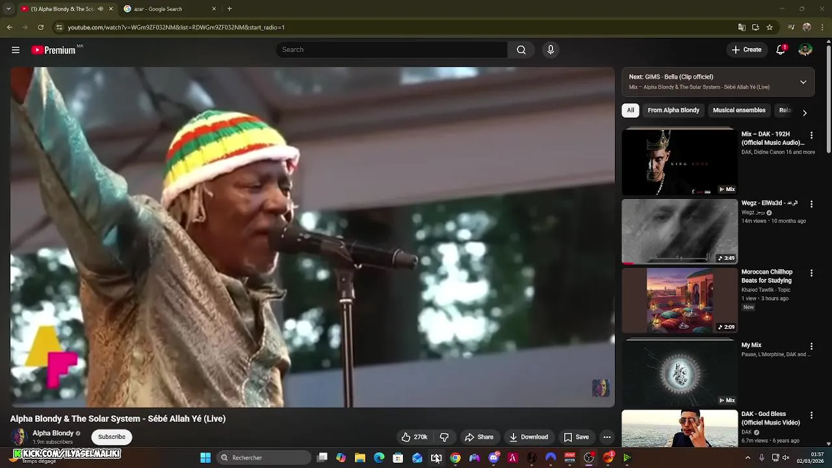Focus the YouTube search field
Image resolution: width=832 pixels, height=468 pixels.
391,50
